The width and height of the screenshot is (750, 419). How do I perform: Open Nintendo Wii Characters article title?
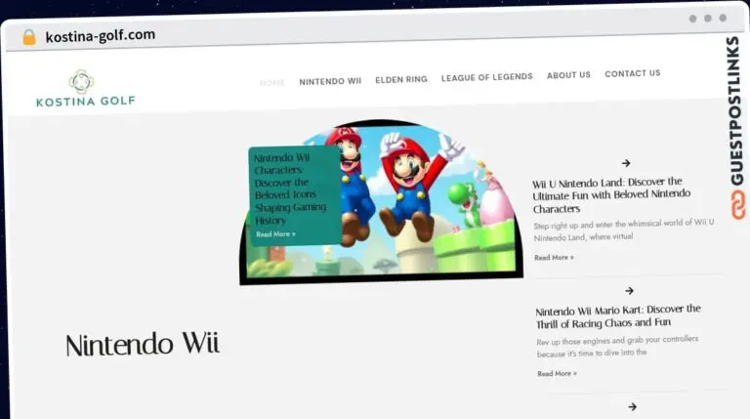click(290, 189)
